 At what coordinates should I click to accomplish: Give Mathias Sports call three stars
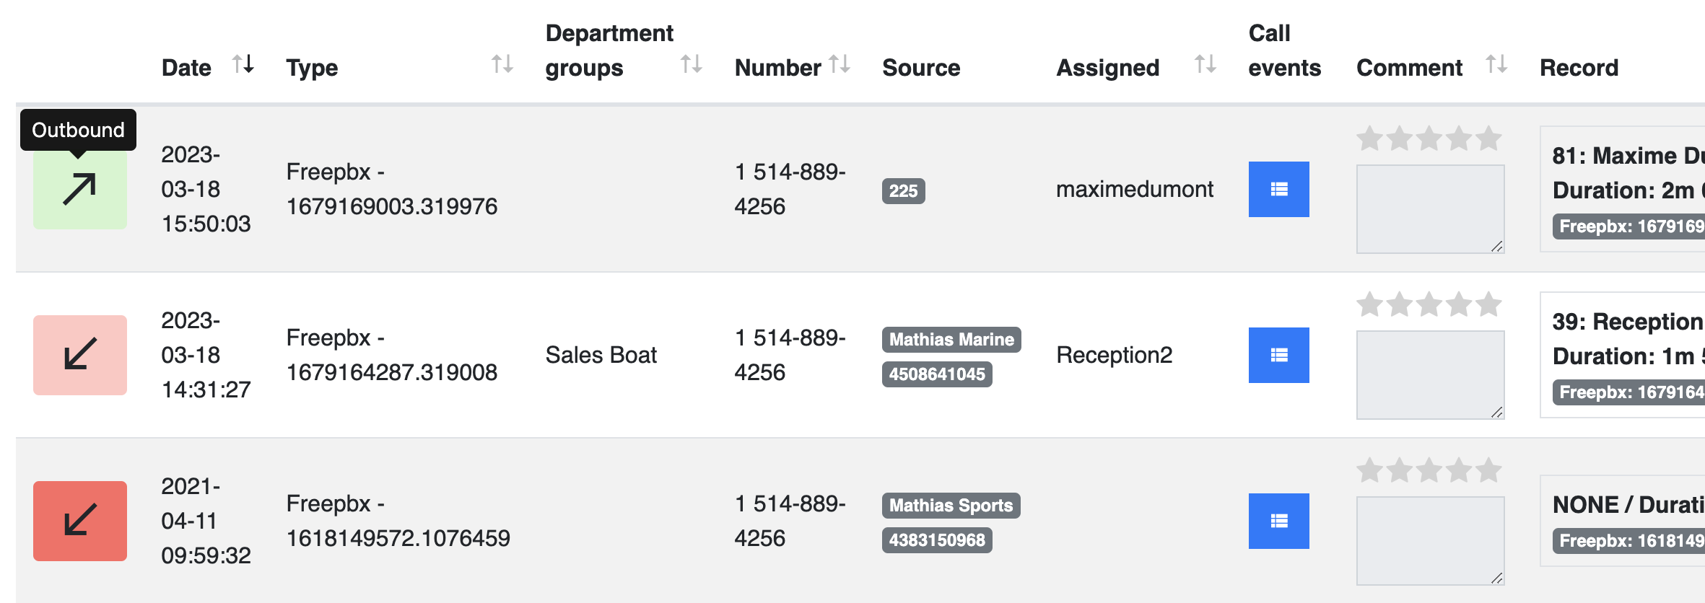coord(1429,470)
